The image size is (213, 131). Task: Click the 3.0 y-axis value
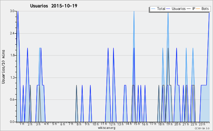(x=12, y=11)
